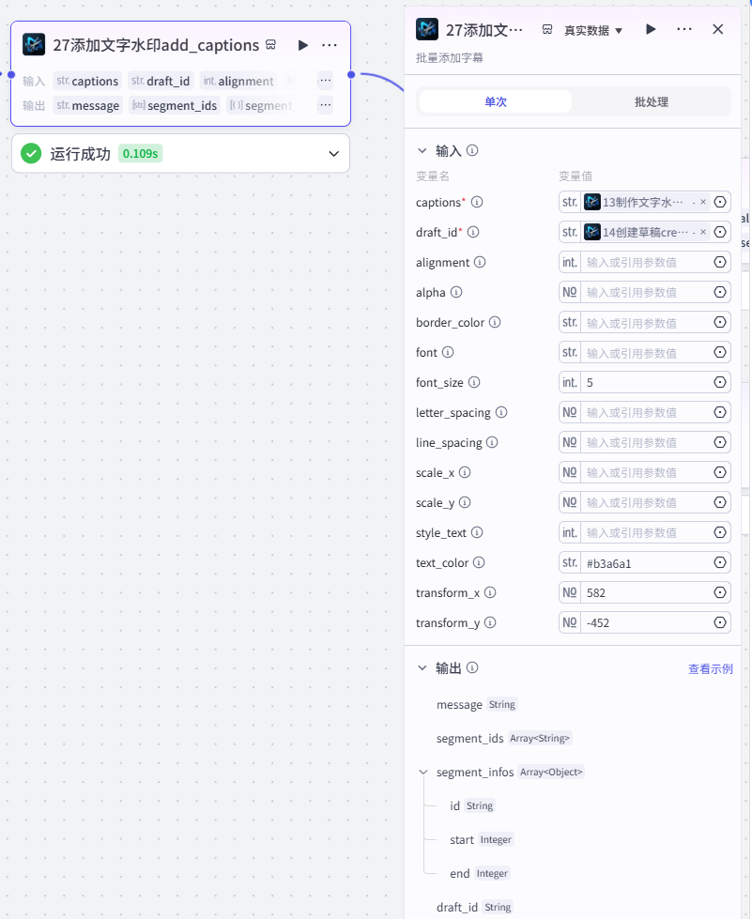Collapse the segment_infos output tree
The width and height of the screenshot is (752, 919).
point(423,773)
